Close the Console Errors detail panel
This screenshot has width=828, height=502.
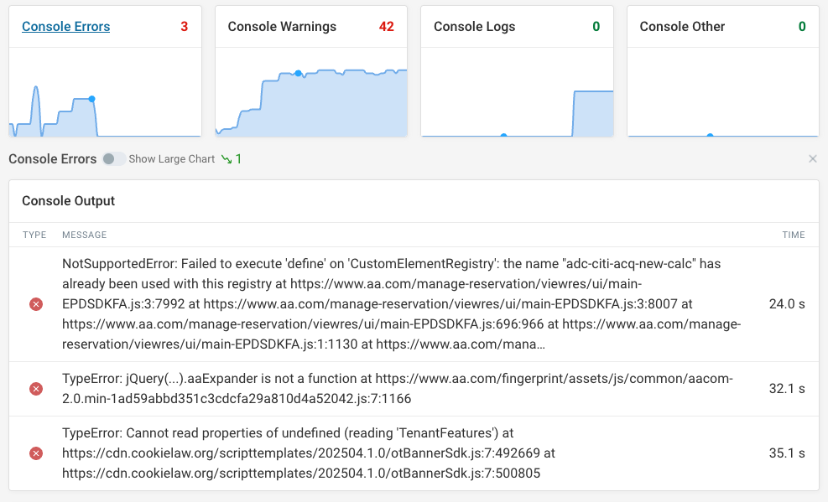812,158
